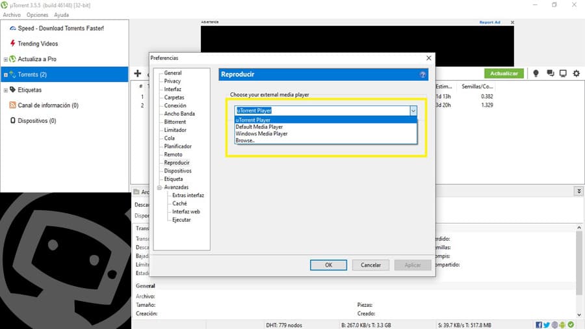Screen dimensions: 585x329
Task: Select Cola in preferences tree
Action: click(x=170, y=138)
